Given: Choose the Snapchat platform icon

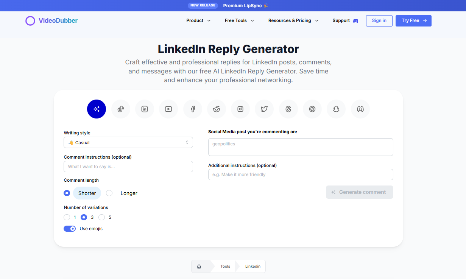Looking at the screenshot, I should [336, 109].
